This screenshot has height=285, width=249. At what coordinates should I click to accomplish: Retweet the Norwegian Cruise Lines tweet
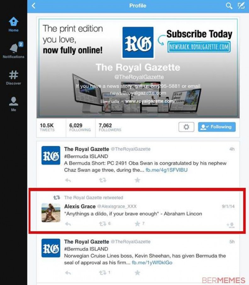tap(102, 273)
